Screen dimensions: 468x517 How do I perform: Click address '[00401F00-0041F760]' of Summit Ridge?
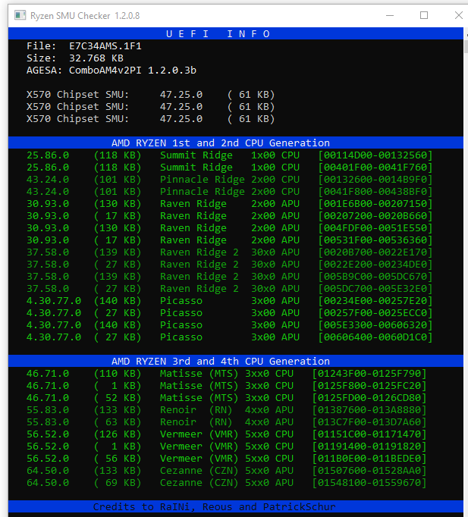click(x=375, y=168)
